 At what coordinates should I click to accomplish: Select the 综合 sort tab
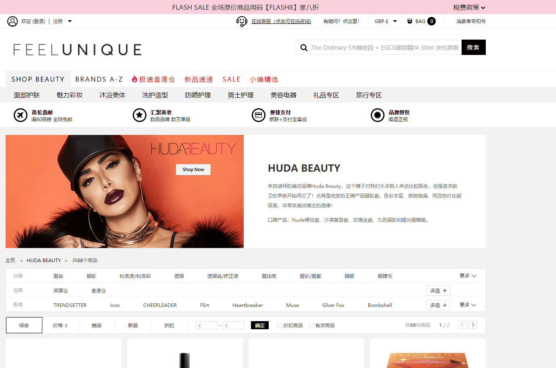pos(24,325)
